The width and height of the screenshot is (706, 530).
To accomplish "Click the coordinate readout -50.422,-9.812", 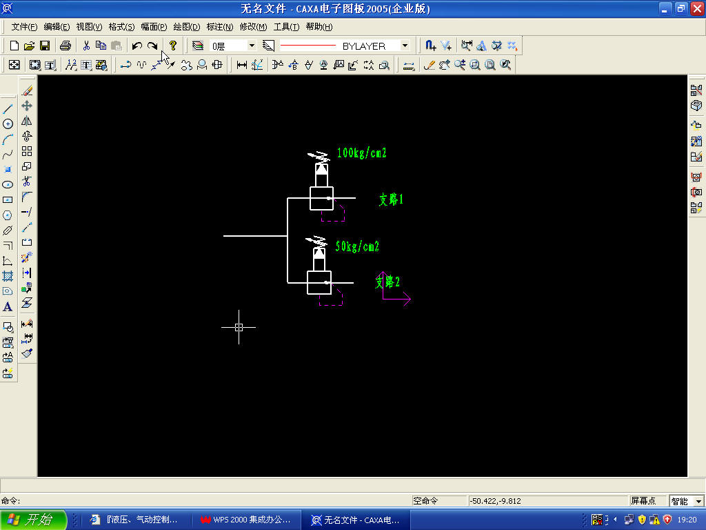I will click(x=547, y=501).
